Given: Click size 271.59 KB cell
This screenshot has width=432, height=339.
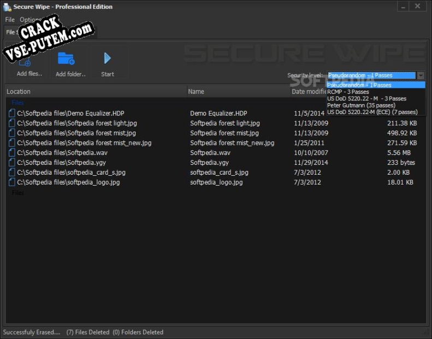Looking at the screenshot, I should [x=402, y=143].
